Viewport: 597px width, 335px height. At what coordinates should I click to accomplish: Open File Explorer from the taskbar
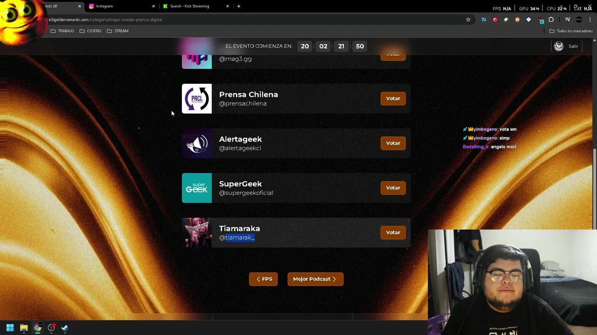point(24,328)
